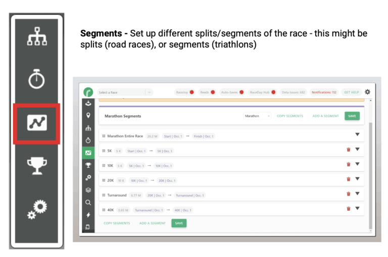Image resolution: width=388 pixels, height=257 pixels.
Task: Click the small magnifier search icon in app sidebar
Action: click(88, 203)
